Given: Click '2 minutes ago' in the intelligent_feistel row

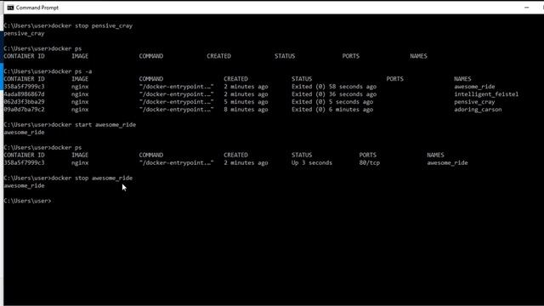Looking at the screenshot, I should 246,94.
